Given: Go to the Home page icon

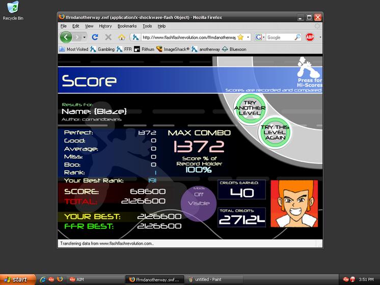Looking at the screenshot, I should (122, 37).
